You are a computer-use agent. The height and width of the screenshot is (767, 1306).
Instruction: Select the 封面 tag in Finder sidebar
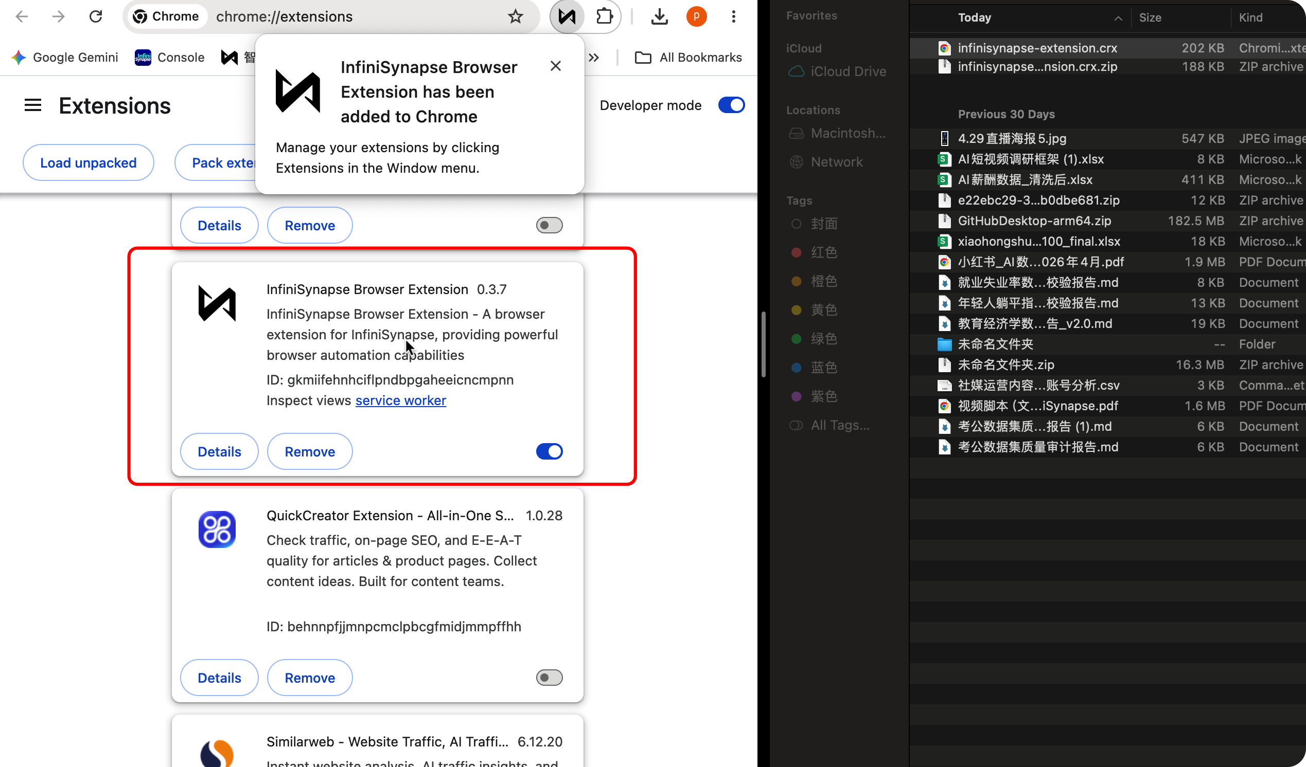coord(815,224)
